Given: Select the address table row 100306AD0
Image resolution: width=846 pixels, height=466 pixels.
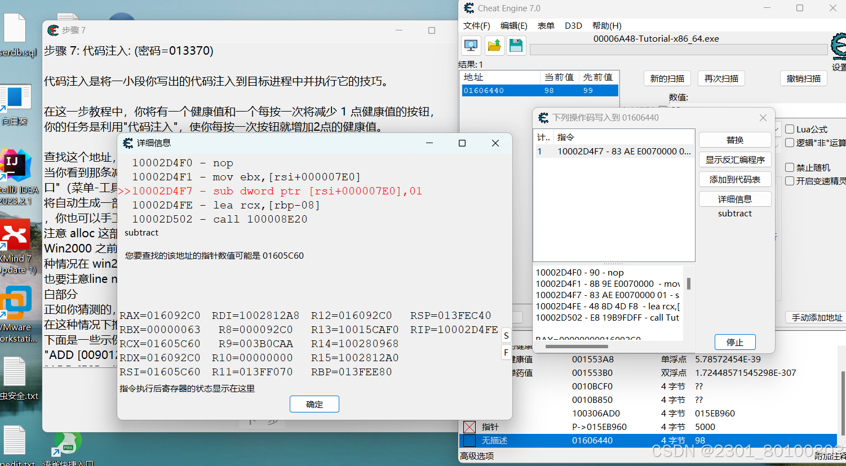Looking at the screenshot, I should (648, 413).
